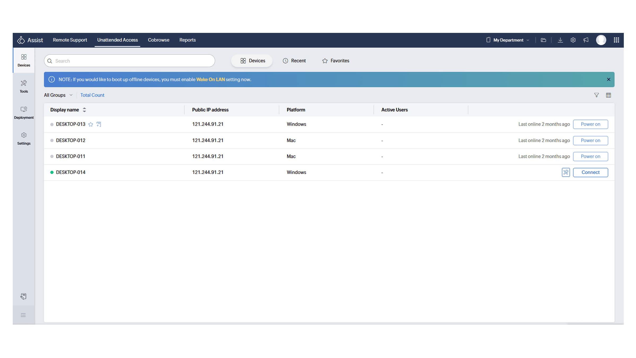636x358 pixels.
Task: Open the apps grid icon at top right
Action: tap(617, 40)
